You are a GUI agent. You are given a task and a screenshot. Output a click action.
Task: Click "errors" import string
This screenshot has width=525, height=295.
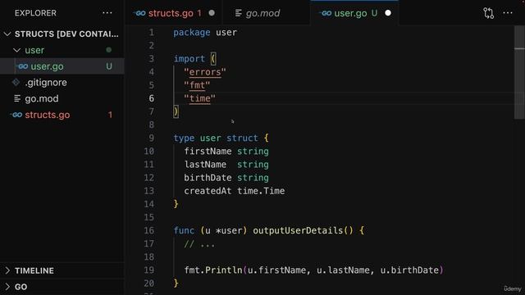pos(205,72)
